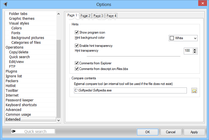
Task: Open Plugins settings
Action: [31, 71]
